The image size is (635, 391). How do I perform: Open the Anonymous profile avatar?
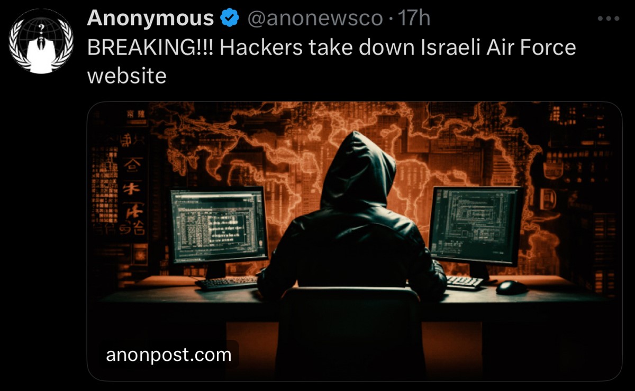41,41
